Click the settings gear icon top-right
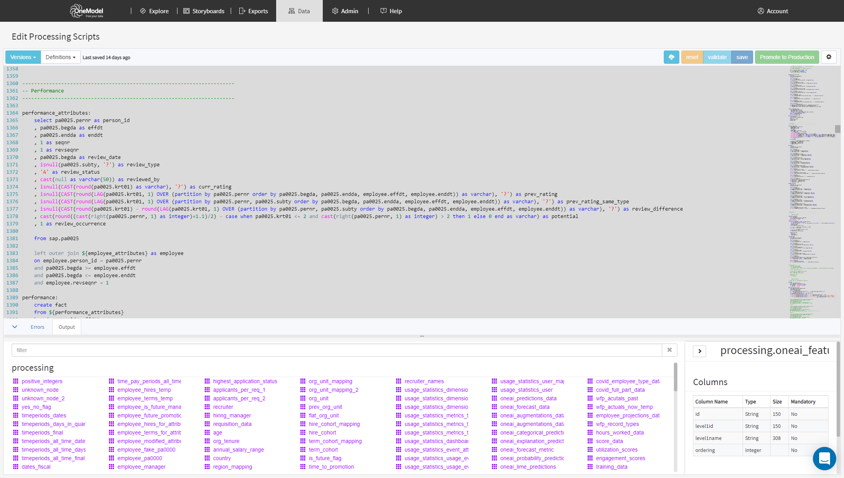 829,57
